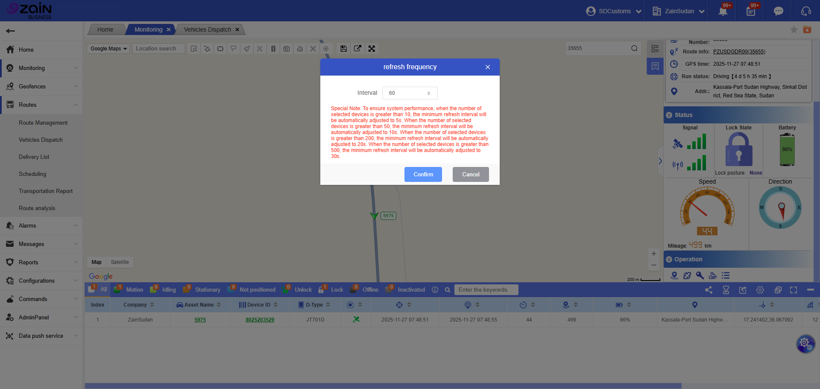Click the Confirm button
The width and height of the screenshot is (820, 389).
423,174
